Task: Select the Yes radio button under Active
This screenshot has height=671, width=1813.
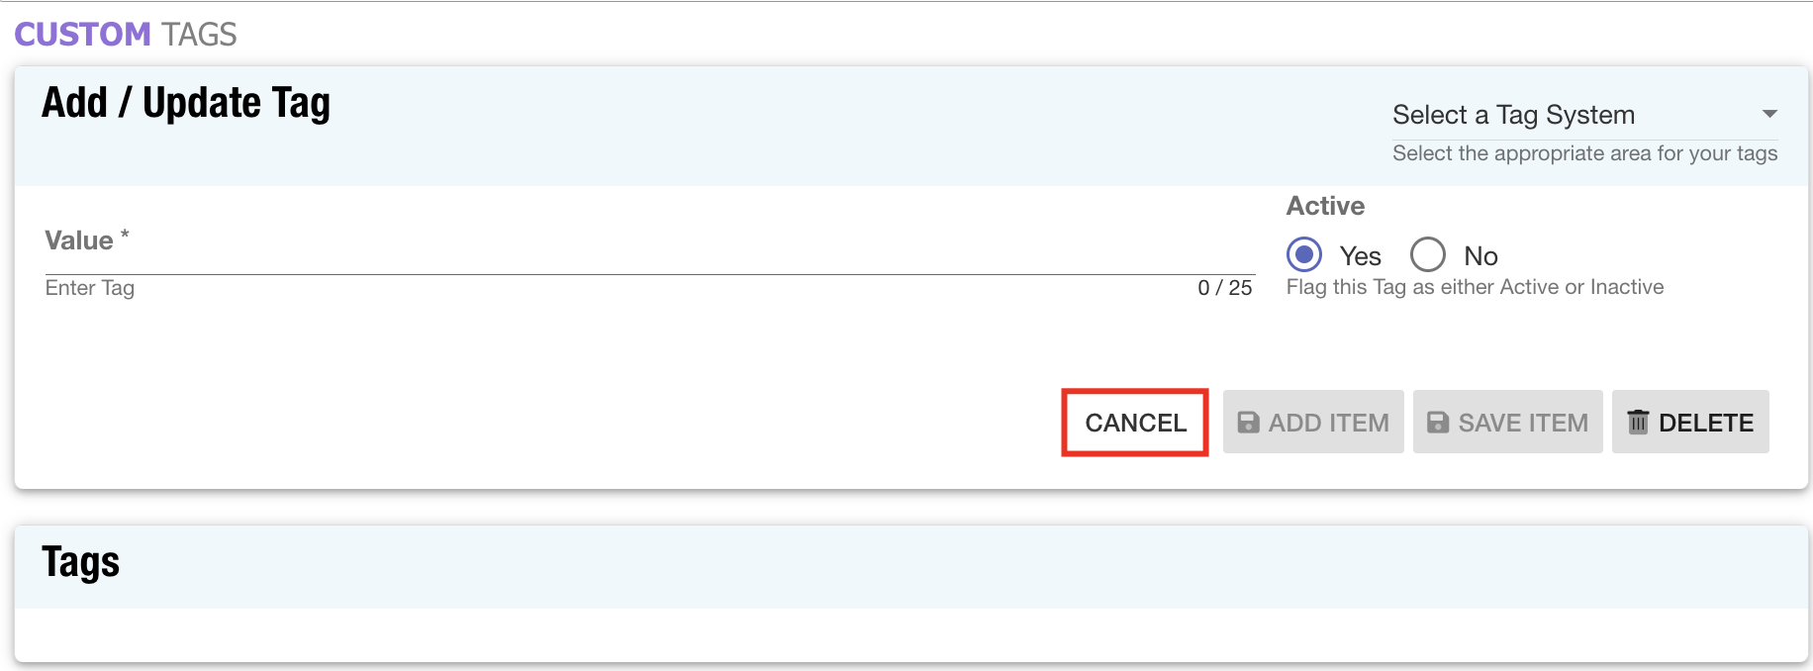Action: [1304, 255]
